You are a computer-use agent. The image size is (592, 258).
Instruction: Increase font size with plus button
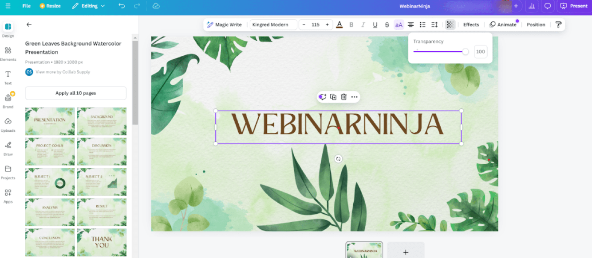pos(327,25)
